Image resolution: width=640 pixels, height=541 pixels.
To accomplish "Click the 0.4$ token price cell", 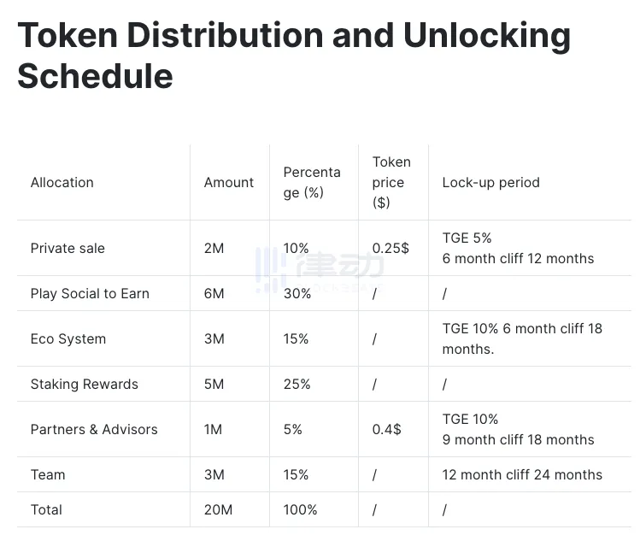I will click(x=386, y=429).
